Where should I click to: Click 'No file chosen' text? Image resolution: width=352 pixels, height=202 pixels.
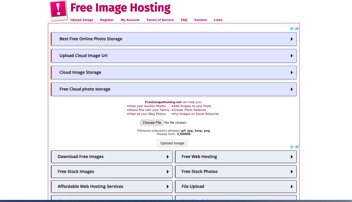(x=175, y=122)
